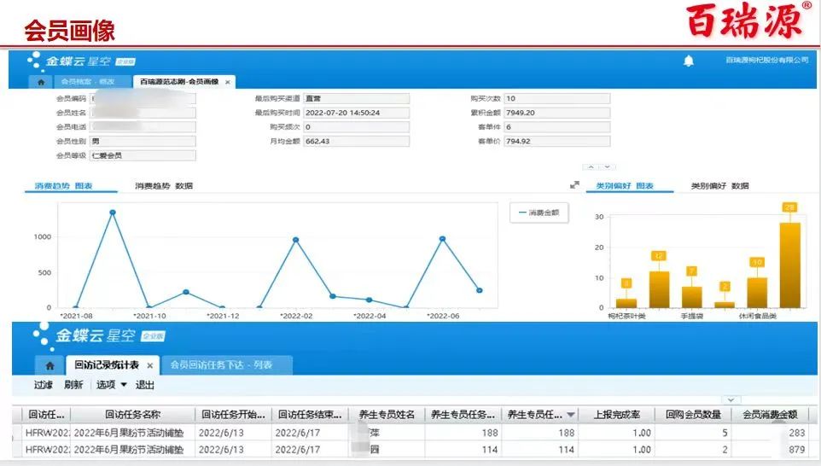Click the 最后购买时间 field
The height and width of the screenshot is (466, 821).
[x=356, y=113]
